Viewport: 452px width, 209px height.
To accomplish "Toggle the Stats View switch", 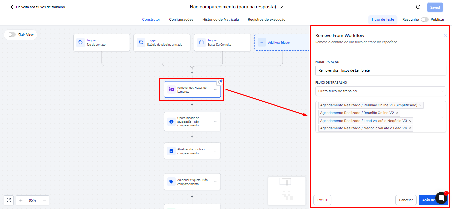I will point(12,35).
